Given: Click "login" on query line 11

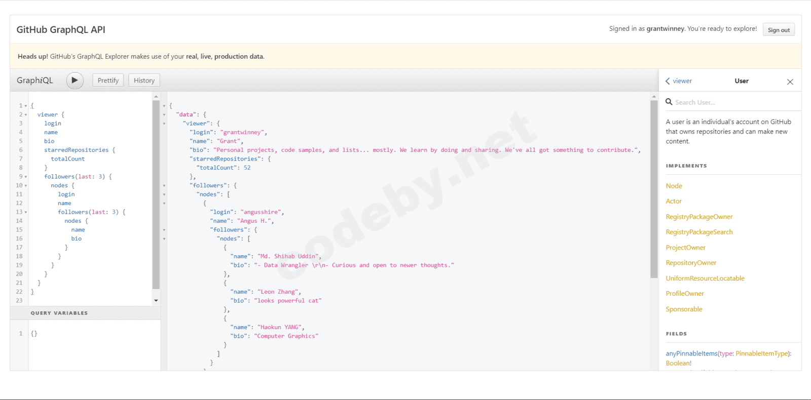Looking at the screenshot, I should 66,194.
